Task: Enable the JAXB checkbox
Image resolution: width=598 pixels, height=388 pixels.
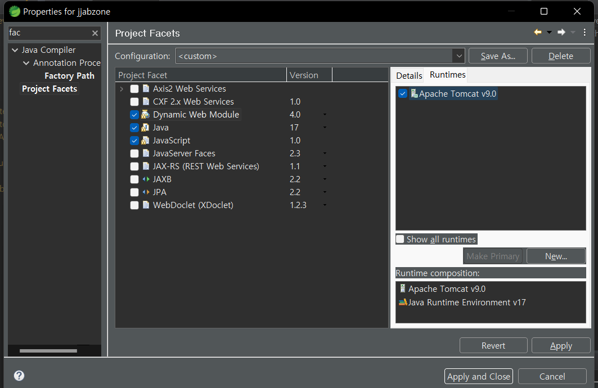Action: [x=134, y=179]
